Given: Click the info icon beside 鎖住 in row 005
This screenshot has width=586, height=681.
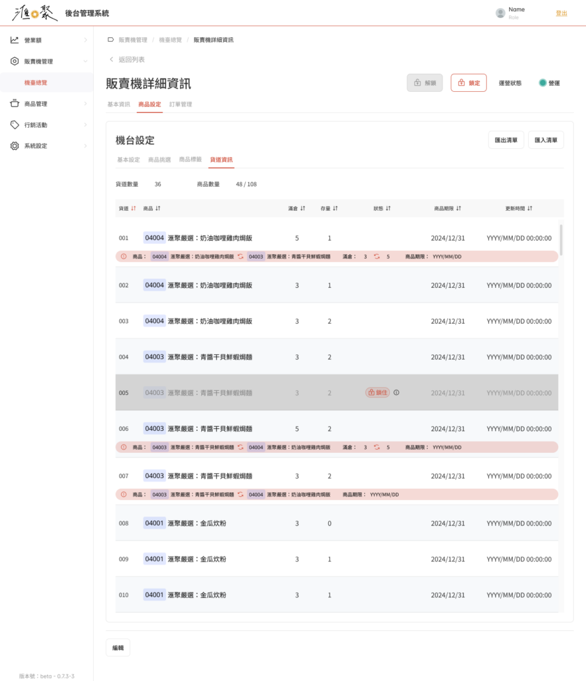Looking at the screenshot, I should [x=397, y=392].
